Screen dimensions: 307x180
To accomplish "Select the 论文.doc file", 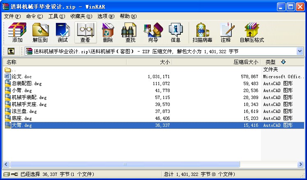I will (x=21, y=76).
